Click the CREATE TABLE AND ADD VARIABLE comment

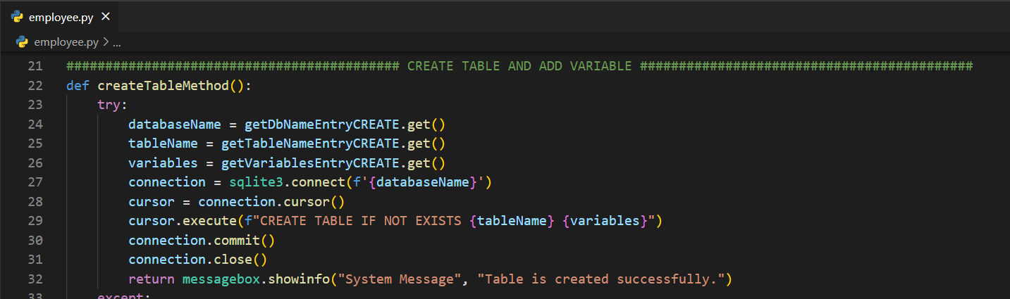519,66
